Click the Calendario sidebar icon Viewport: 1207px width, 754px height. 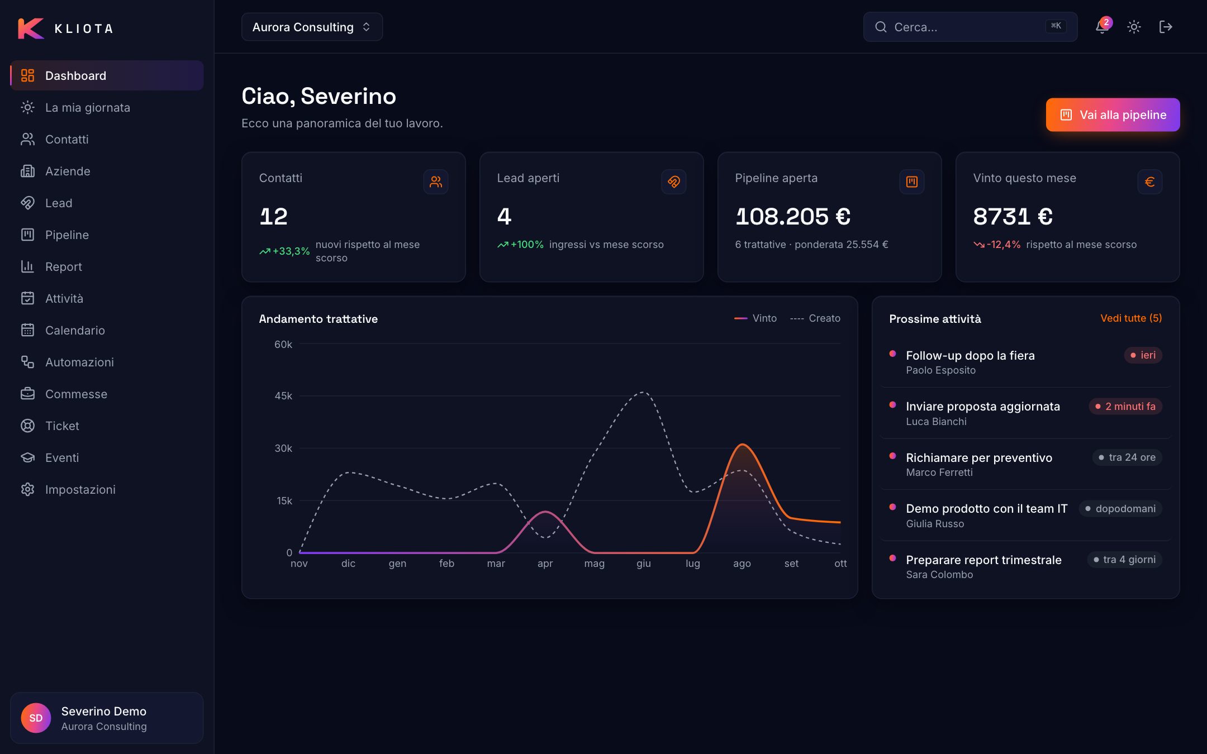(27, 330)
